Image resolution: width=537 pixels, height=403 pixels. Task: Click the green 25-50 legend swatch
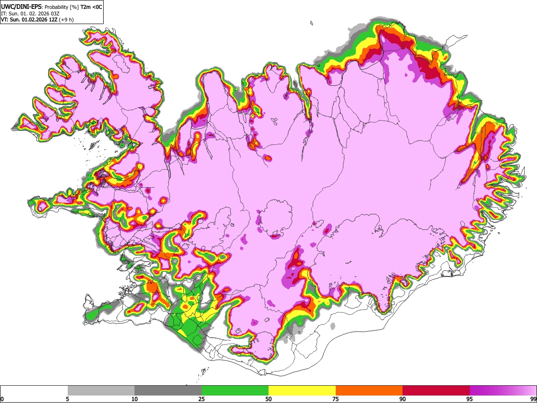point(235,391)
